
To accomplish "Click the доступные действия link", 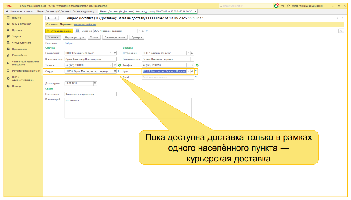I will pos(84,25).
